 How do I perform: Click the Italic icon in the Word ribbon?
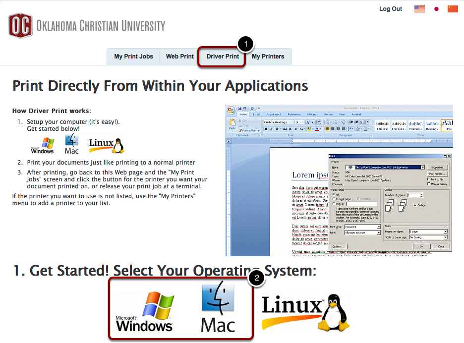[x=271, y=129]
